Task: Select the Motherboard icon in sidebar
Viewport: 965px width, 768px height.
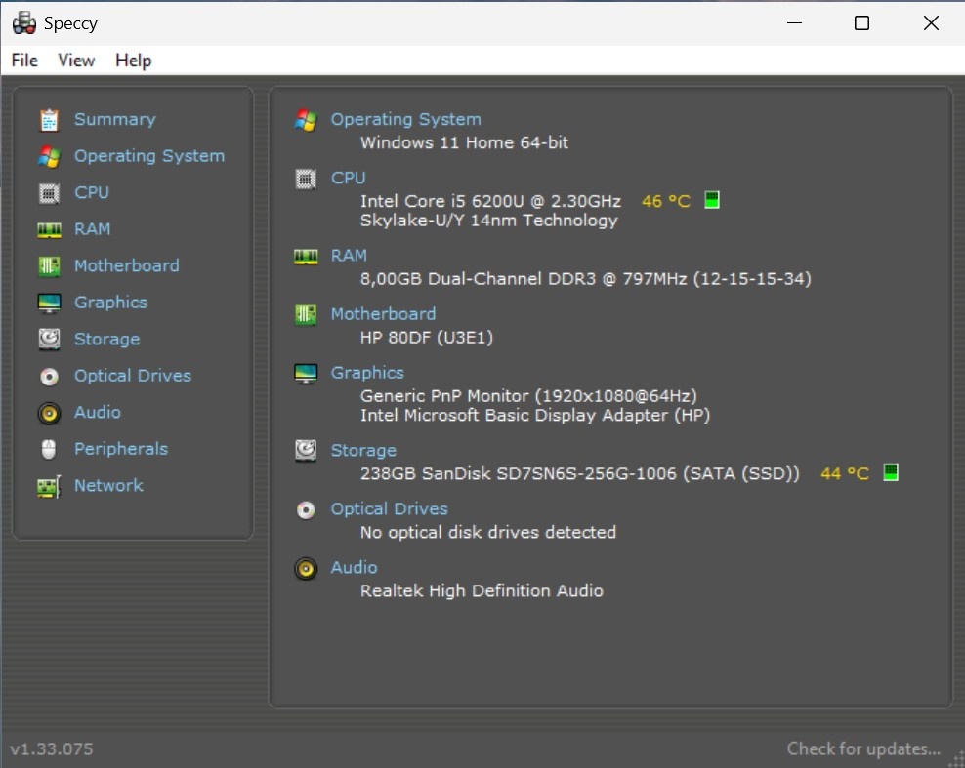Action: 48,265
